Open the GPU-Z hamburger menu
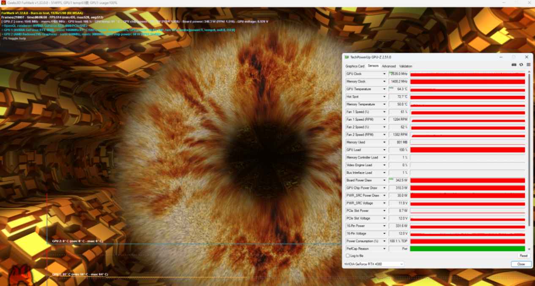Image resolution: width=535 pixels, height=286 pixels. [x=528, y=65]
